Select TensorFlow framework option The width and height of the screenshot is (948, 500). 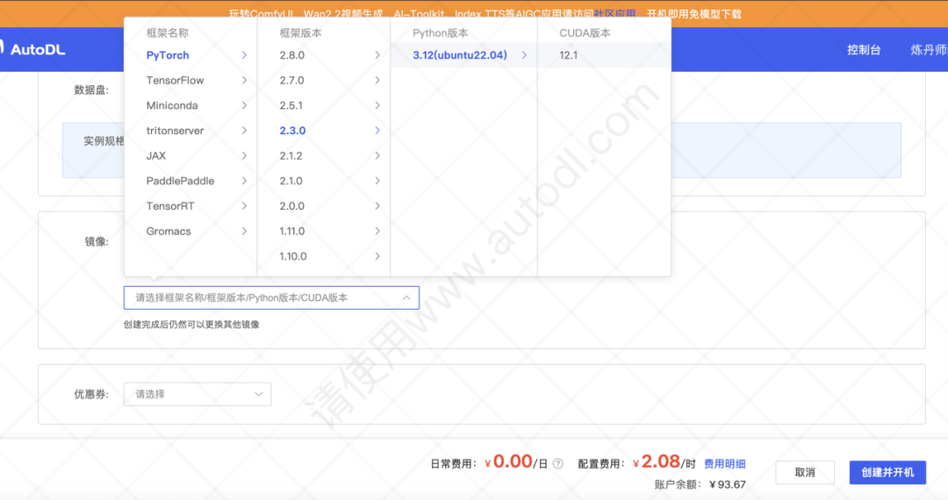[x=175, y=81]
